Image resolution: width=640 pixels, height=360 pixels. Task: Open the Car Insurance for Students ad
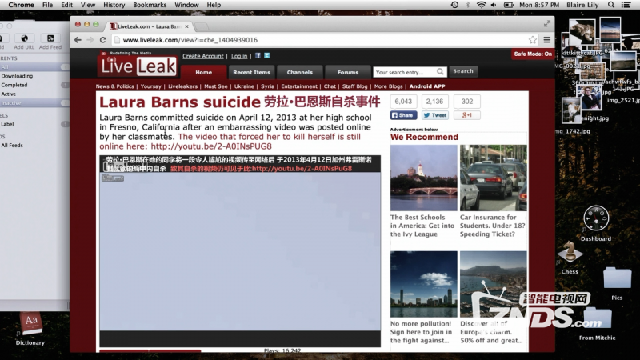click(493, 178)
